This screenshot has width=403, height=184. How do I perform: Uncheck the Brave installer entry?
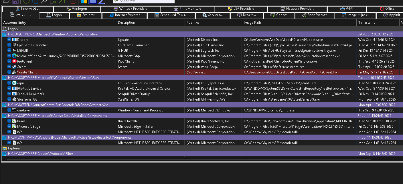(x=9, y=121)
